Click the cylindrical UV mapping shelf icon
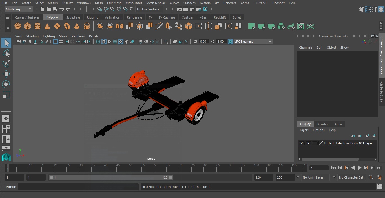 262,26
